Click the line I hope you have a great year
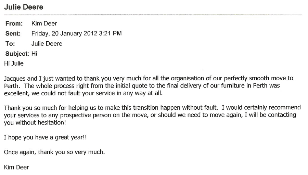 45,137
